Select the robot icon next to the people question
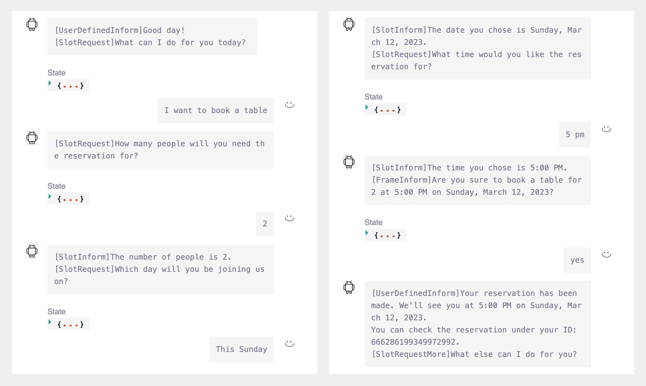The height and width of the screenshot is (386, 646). 32,138
